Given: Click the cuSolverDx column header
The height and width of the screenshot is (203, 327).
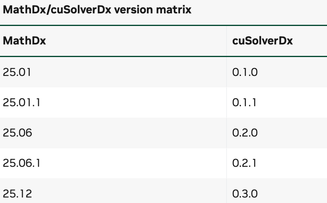Looking at the screenshot, I should (x=262, y=41).
